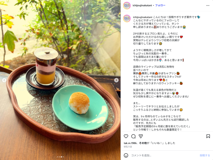
Task: Go to the previous photo arrow
Action: 4,80
